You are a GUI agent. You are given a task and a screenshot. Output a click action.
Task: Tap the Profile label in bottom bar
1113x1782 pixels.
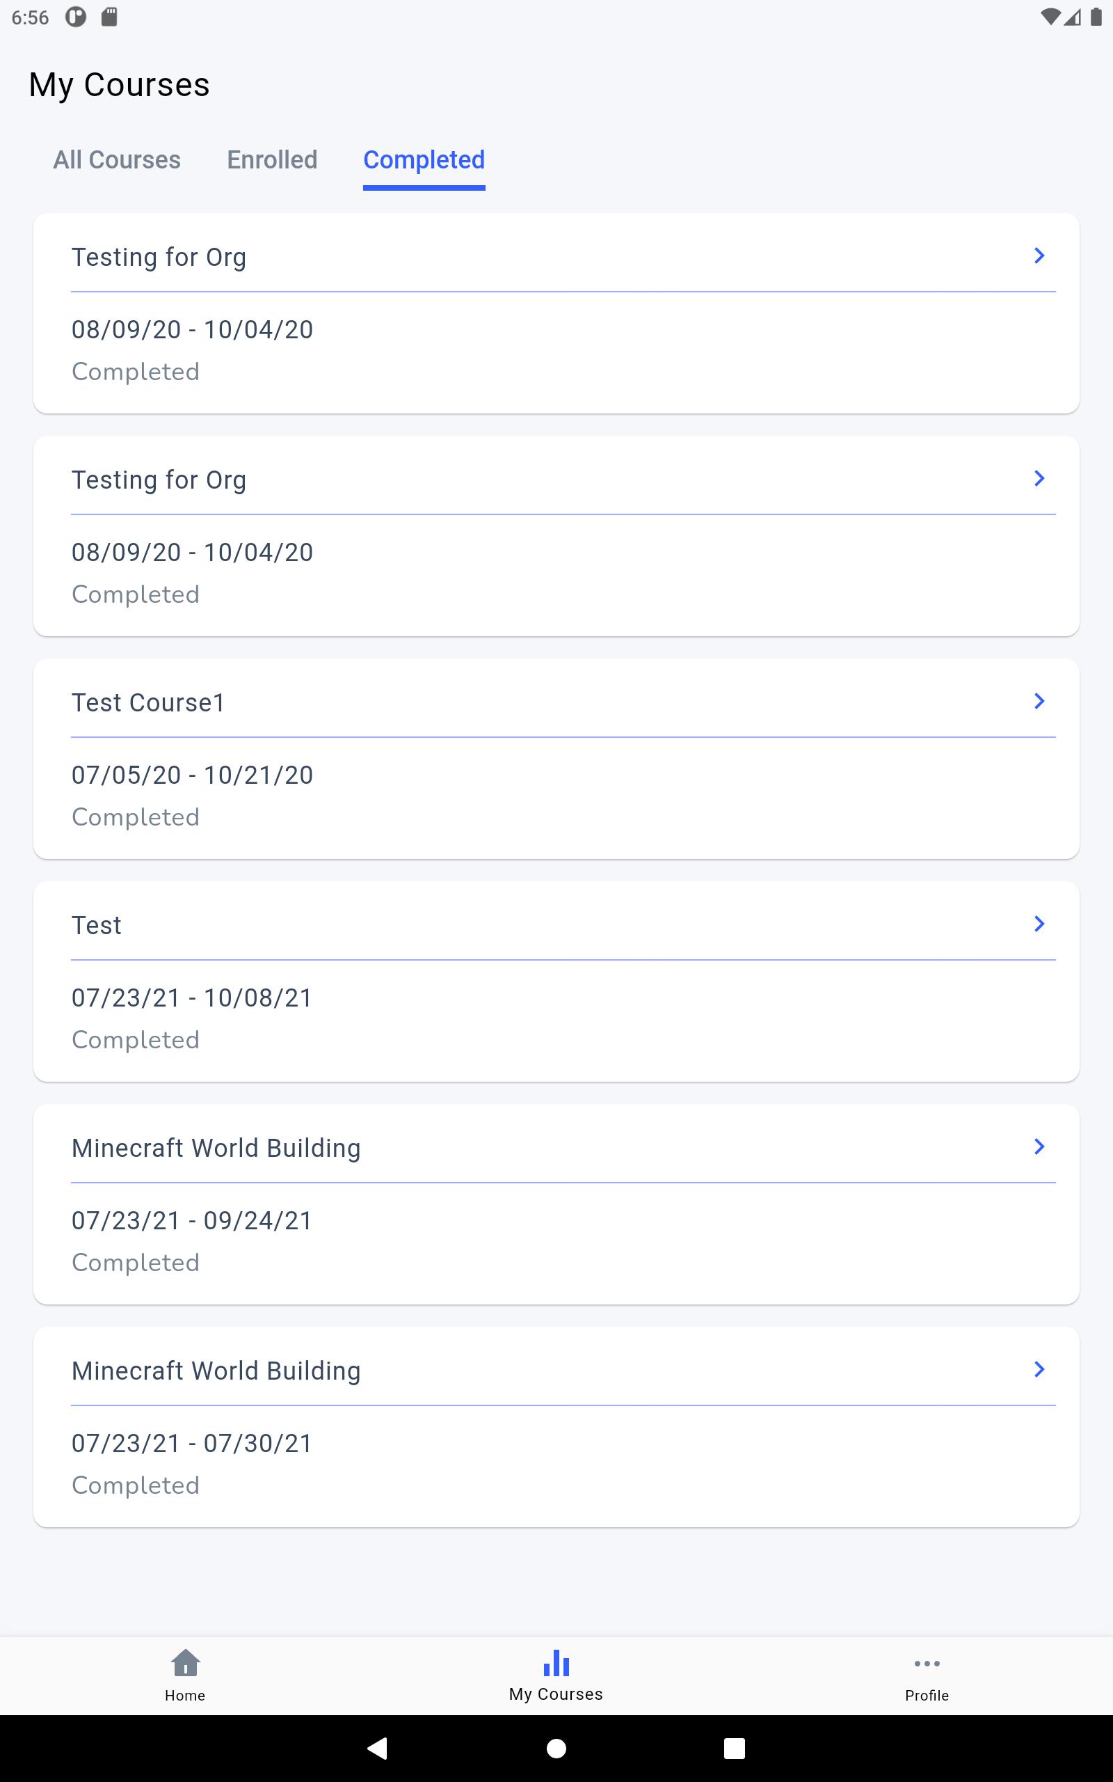[927, 1695]
